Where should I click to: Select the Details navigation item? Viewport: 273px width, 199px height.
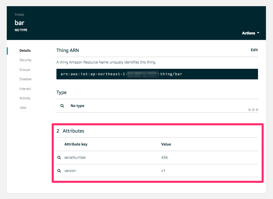click(25, 51)
